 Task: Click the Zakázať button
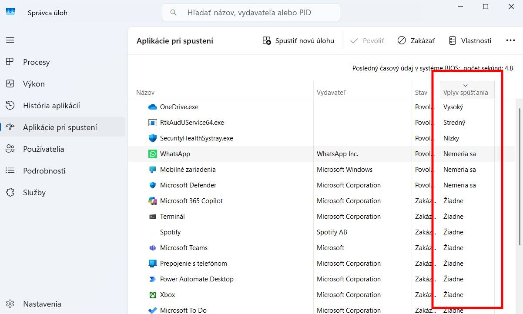tap(416, 40)
